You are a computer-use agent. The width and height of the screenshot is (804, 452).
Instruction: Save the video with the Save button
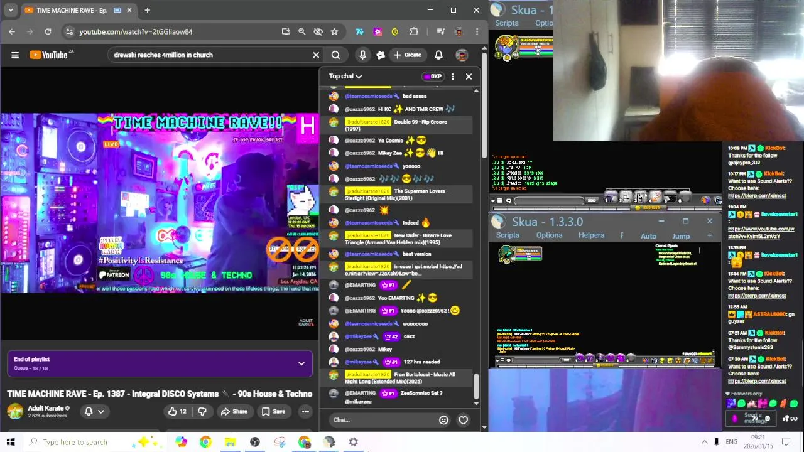tap(273, 412)
